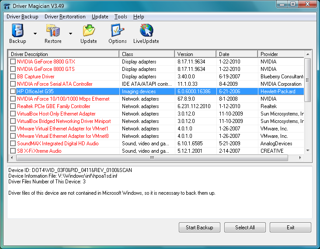The height and width of the screenshot is (249, 320).
Task: Click the Update folder icon
Action: (89, 31)
